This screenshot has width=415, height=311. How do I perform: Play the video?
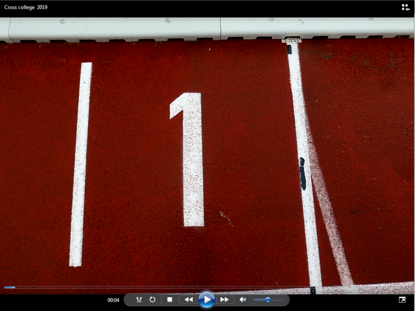(x=206, y=300)
